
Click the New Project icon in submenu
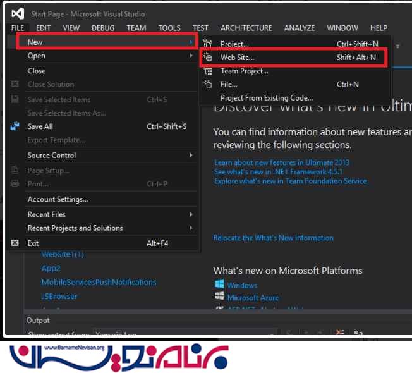click(207, 44)
